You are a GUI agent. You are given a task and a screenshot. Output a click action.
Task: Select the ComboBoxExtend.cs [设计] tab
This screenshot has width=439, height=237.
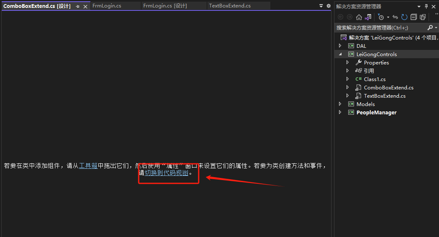coord(37,6)
